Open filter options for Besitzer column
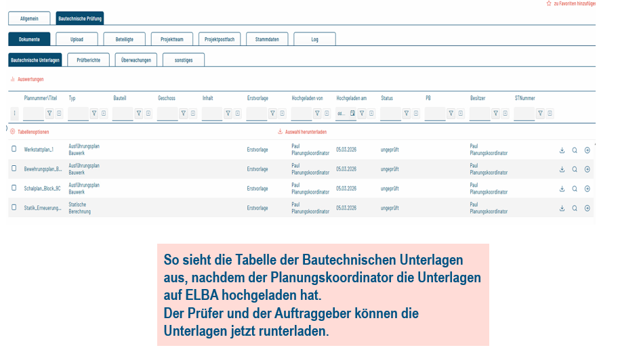Screen dimensions: 618x352 [x=495, y=114]
